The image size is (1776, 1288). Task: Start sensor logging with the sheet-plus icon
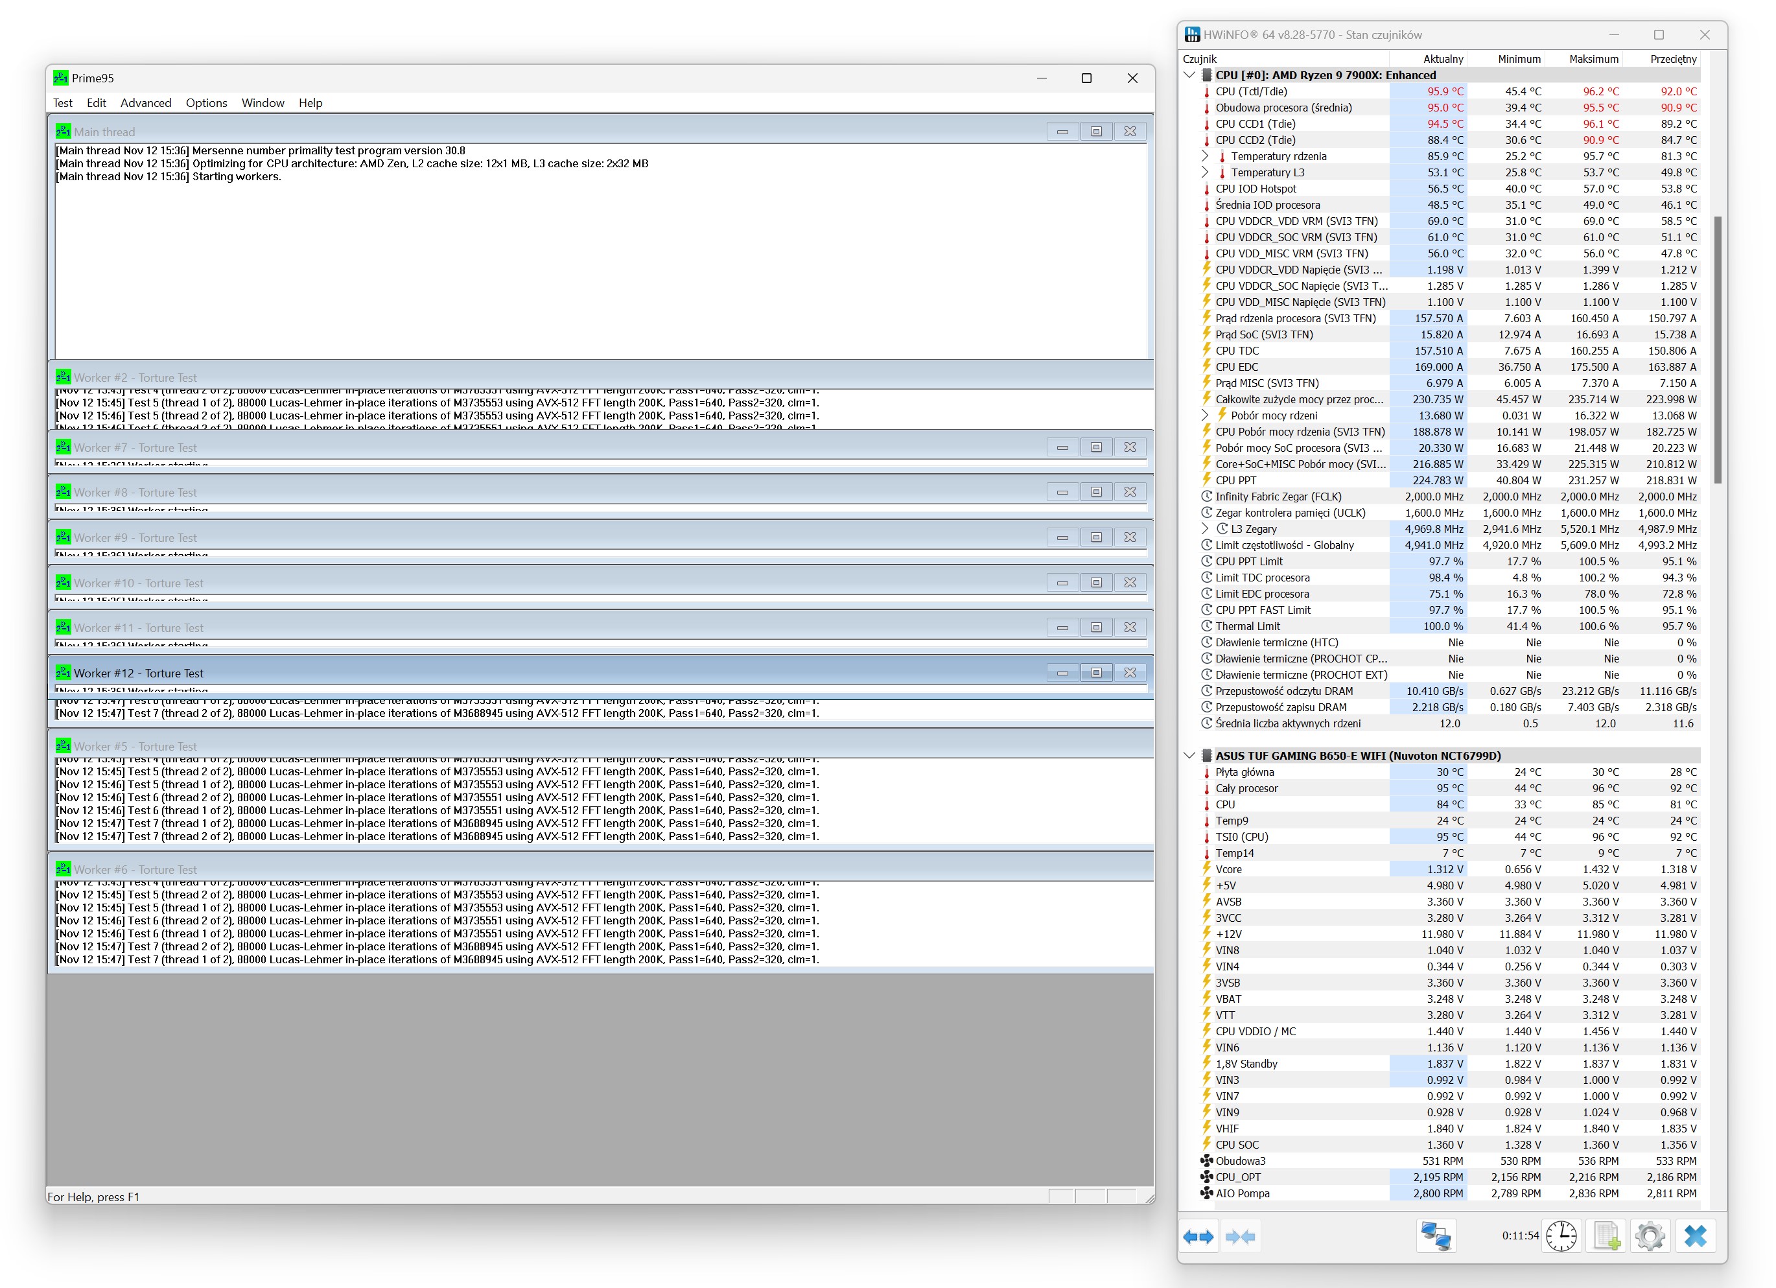(1606, 1236)
